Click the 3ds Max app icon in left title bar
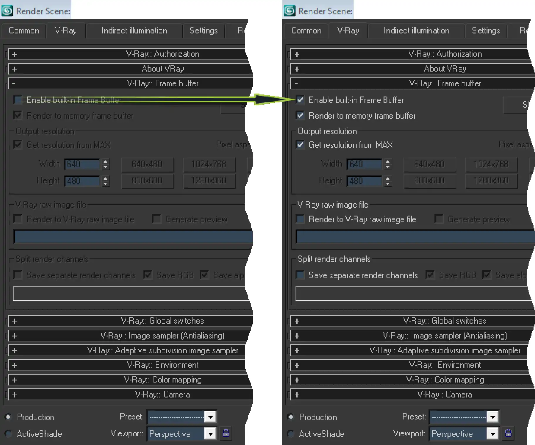 (x=7, y=11)
